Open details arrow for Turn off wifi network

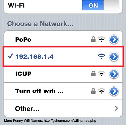(x=114, y=91)
